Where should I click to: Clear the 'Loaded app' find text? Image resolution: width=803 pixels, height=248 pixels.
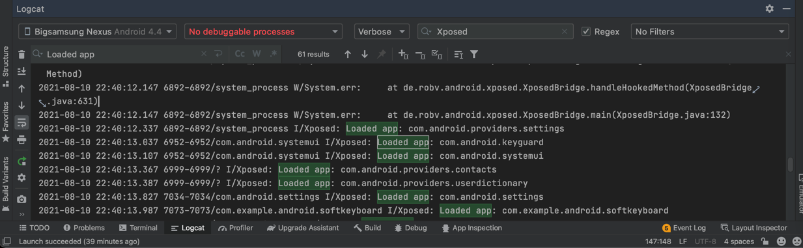pyautogui.click(x=204, y=54)
